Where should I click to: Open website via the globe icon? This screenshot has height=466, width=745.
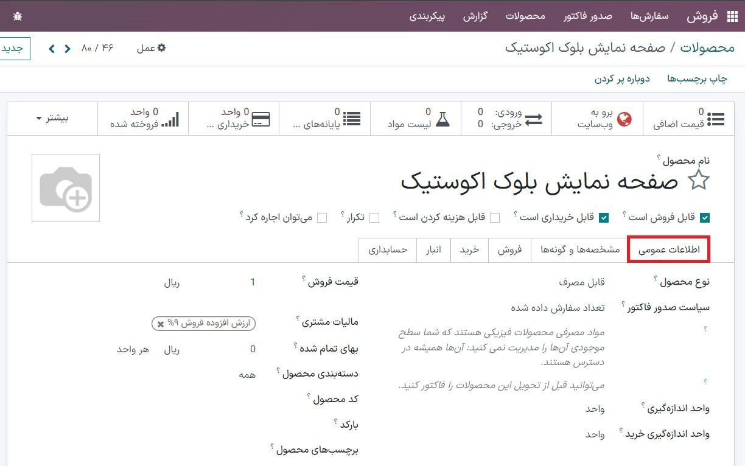(x=624, y=119)
